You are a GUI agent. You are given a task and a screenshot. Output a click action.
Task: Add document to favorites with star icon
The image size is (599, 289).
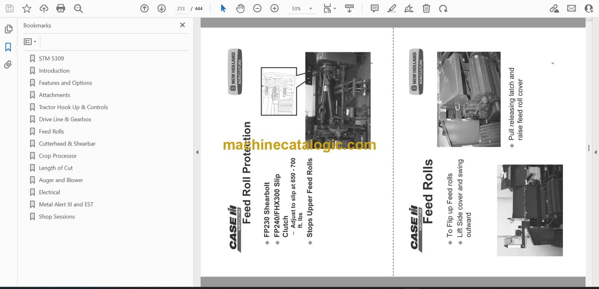(27, 8)
